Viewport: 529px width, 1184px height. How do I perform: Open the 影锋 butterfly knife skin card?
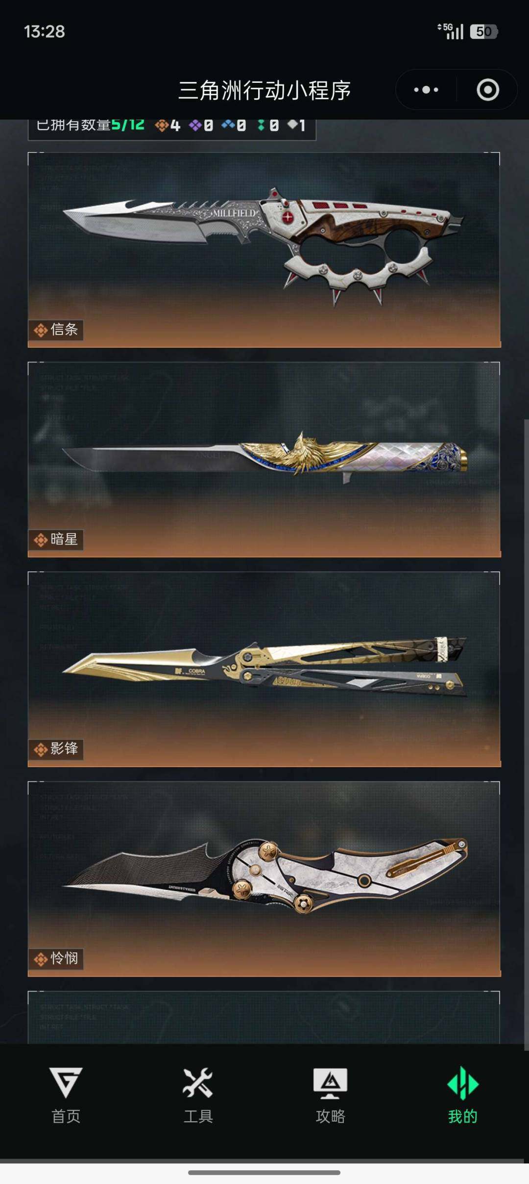[264, 669]
